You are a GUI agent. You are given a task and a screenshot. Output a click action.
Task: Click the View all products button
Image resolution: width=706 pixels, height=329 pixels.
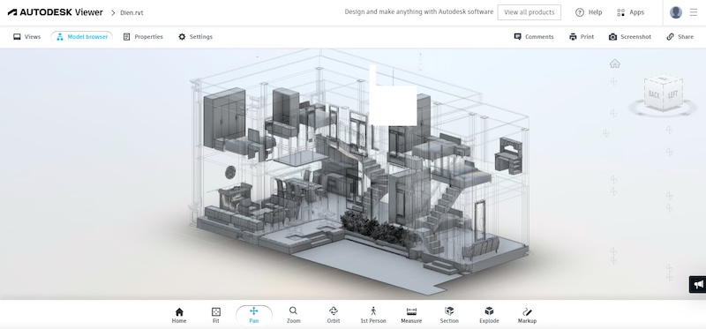click(x=529, y=12)
